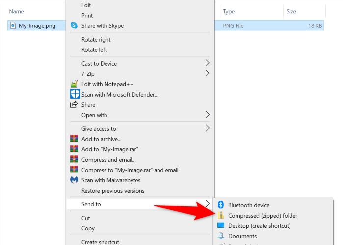Image resolution: width=343 pixels, height=245 pixels.
Task: Choose Rotate right from the context menu
Action: [96, 40]
